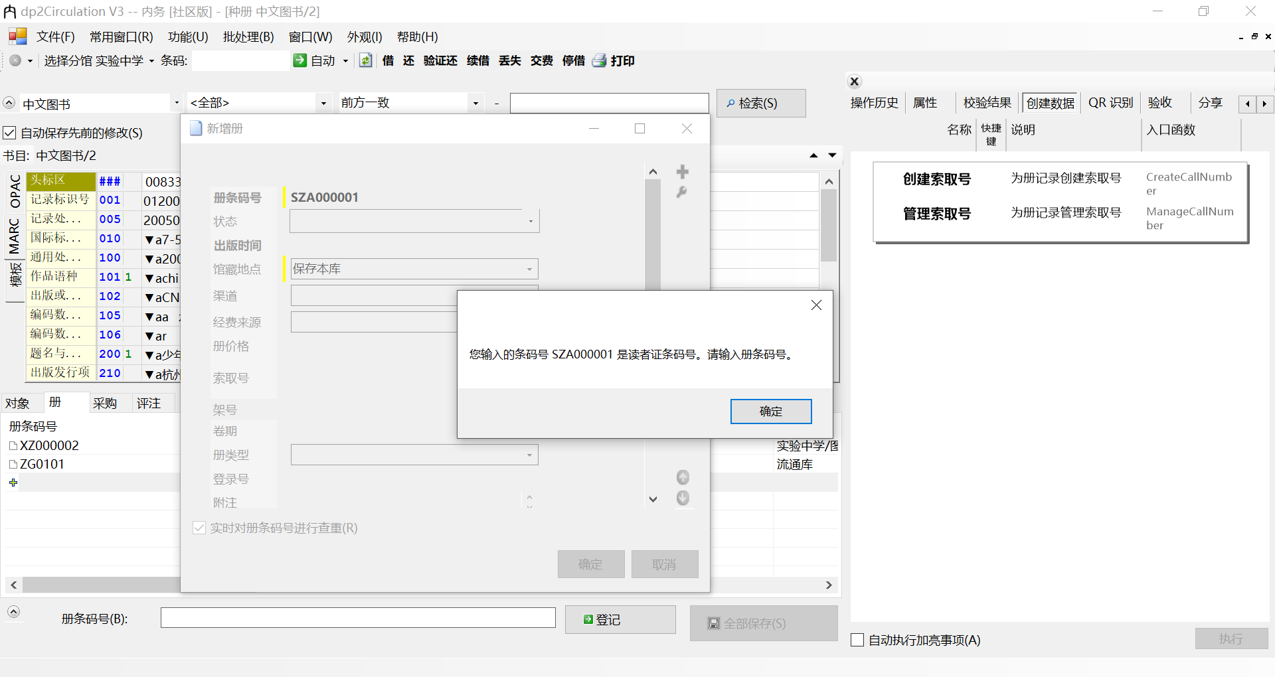
Task: Click inside the 册条码号(B) input field
Action: click(x=357, y=617)
